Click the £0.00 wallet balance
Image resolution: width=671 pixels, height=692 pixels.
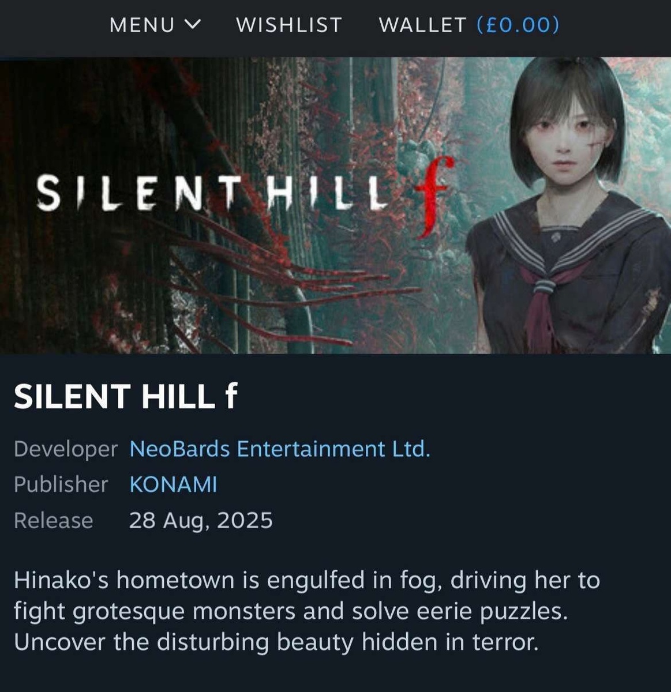pos(518,25)
